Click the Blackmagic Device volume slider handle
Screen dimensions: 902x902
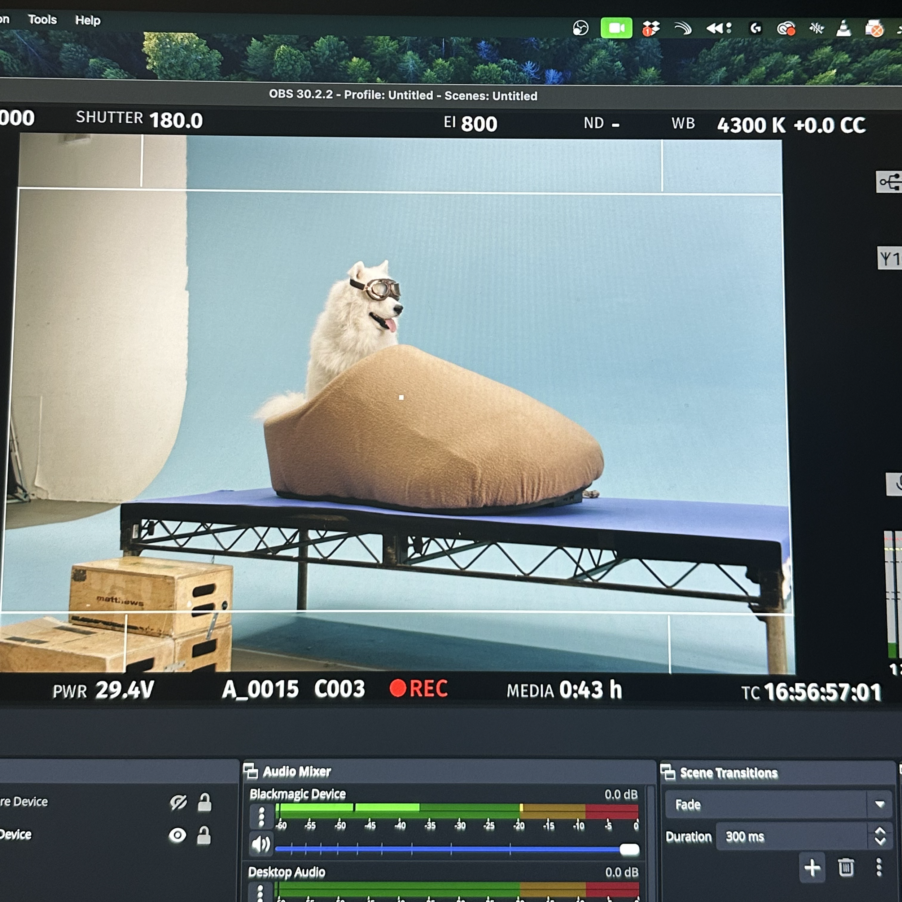point(629,850)
